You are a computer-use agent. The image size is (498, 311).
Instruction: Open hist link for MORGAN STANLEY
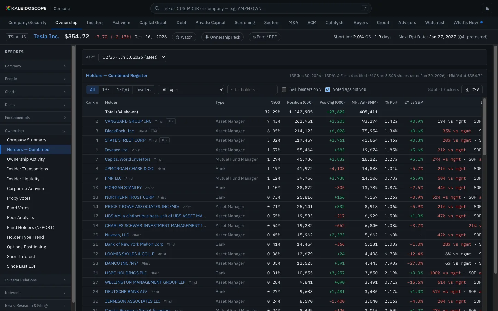pyautogui.click(x=149, y=188)
